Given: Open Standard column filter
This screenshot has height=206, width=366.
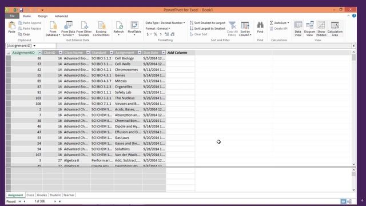Looking at the screenshot, I should [x=112, y=53].
